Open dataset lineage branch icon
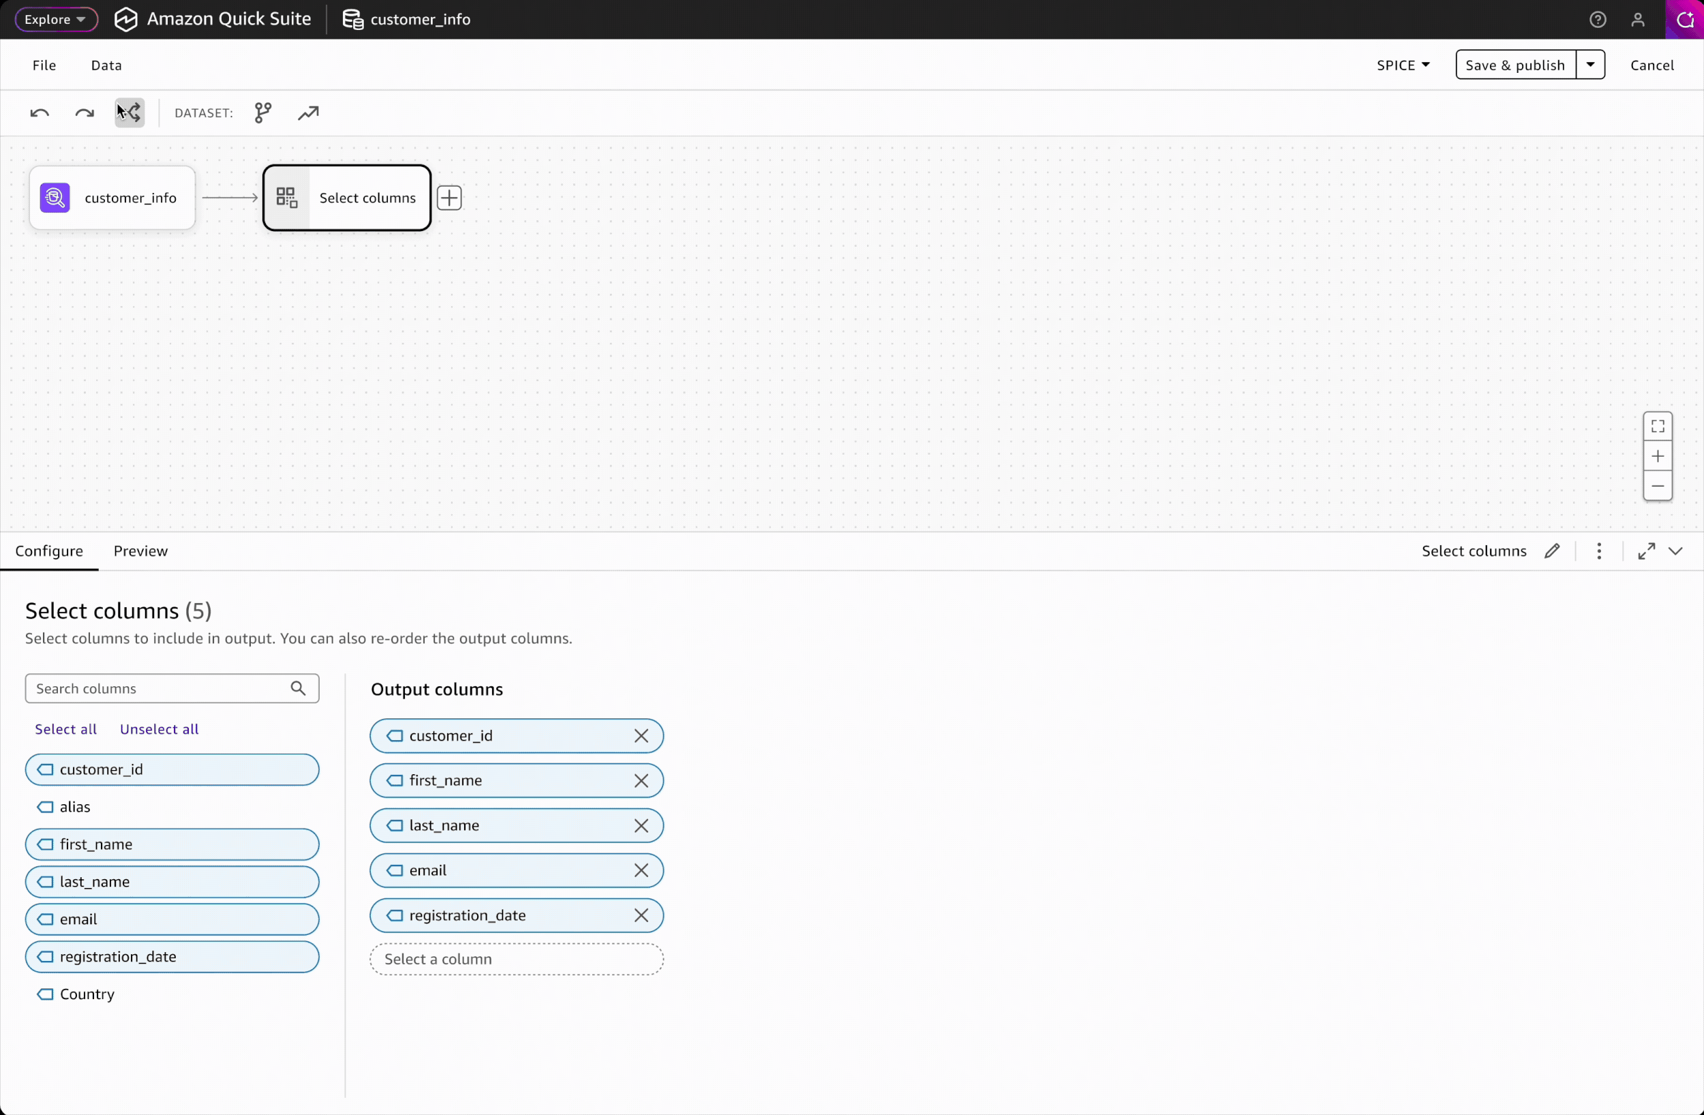 [x=263, y=113]
